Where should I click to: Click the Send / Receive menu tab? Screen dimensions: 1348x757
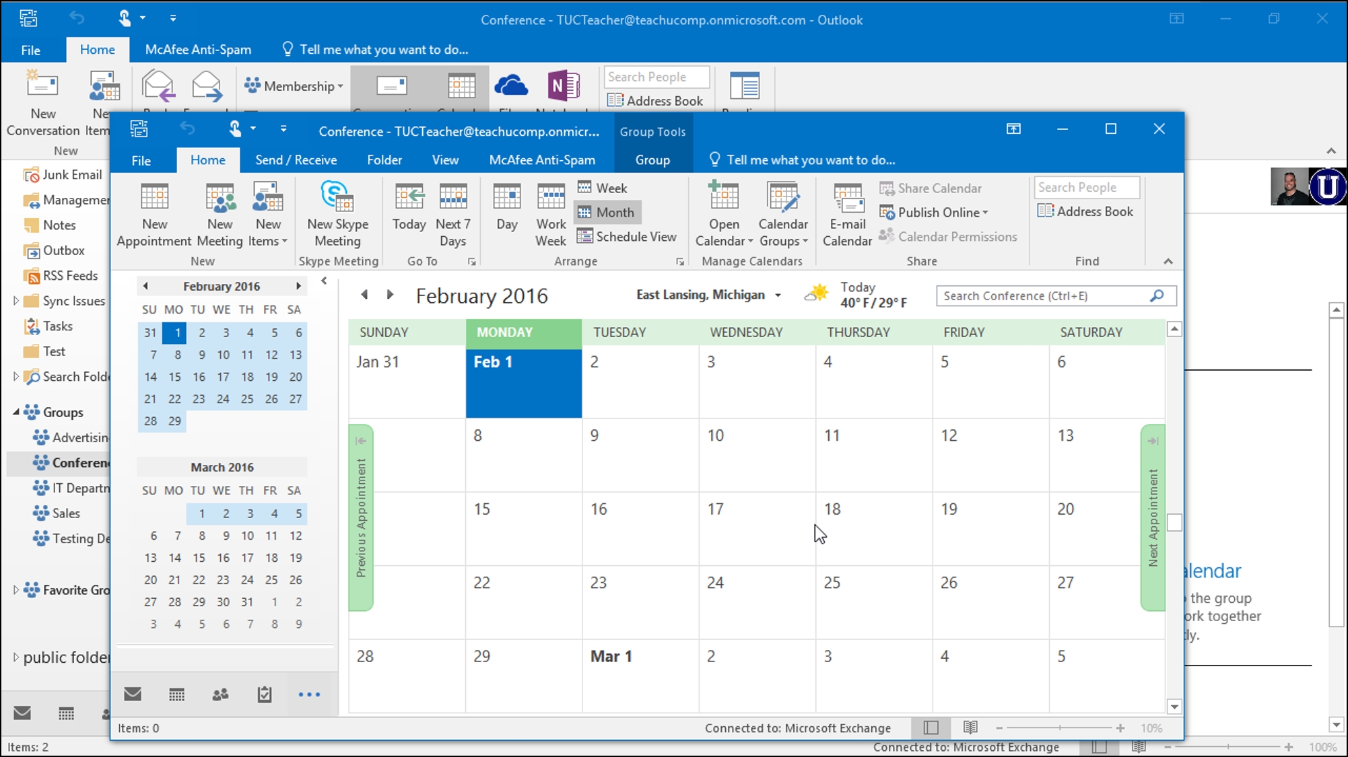pyautogui.click(x=296, y=159)
